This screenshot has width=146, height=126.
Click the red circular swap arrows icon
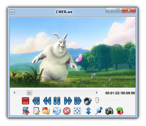(x=67, y=111)
